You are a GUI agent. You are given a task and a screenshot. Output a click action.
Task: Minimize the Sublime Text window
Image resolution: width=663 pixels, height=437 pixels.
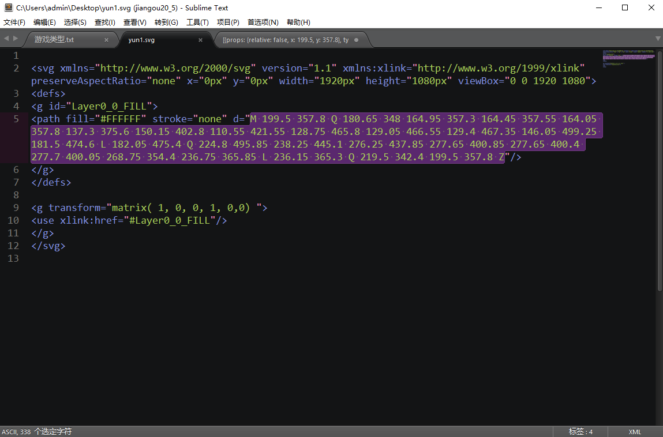(x=599, y=7)
